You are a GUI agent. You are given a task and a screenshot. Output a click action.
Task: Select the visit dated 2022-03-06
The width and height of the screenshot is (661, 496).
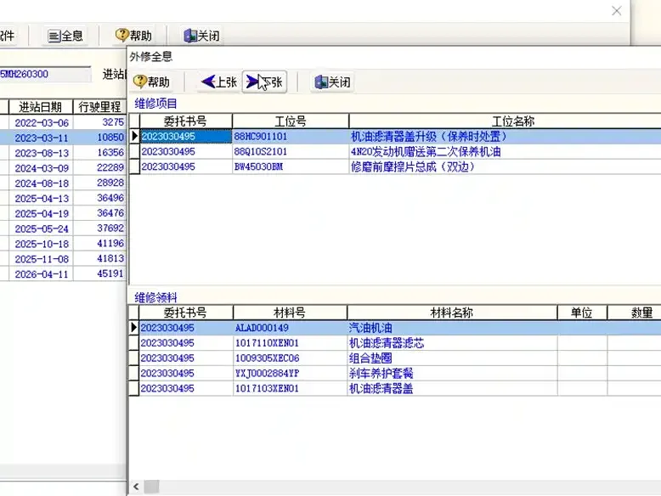(x=63, y=122)
